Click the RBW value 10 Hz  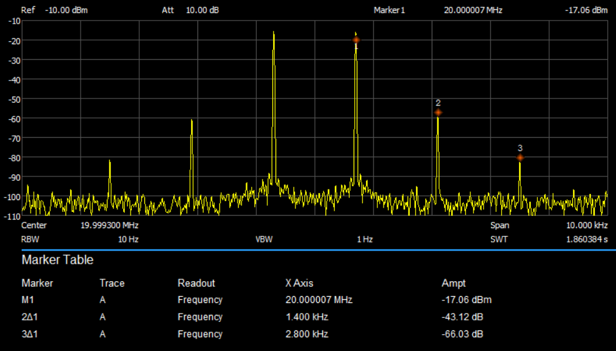tap(128, 239)
